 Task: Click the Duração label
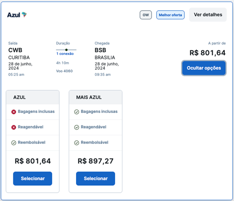pyautogui.click(x=63, y=43)
